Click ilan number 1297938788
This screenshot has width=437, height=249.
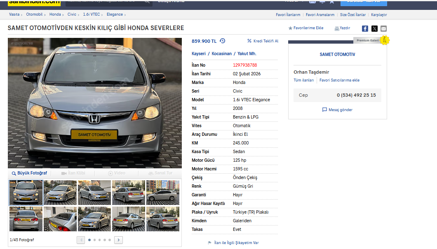(x=245, y=65)
